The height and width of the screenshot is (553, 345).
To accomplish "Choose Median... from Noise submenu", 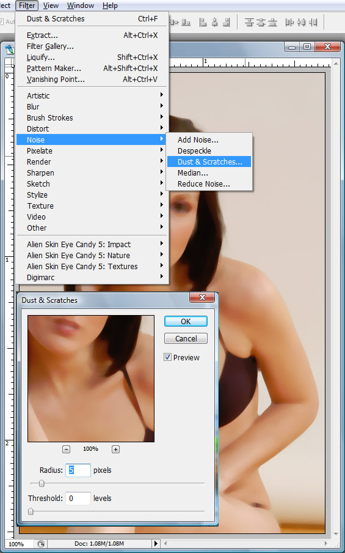I will click(209, 173).
